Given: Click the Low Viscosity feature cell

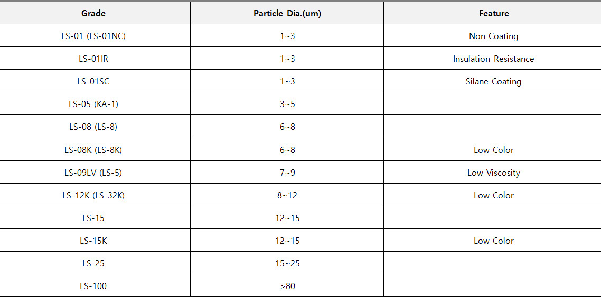Looking at the screenshot, I should point(493,173).
